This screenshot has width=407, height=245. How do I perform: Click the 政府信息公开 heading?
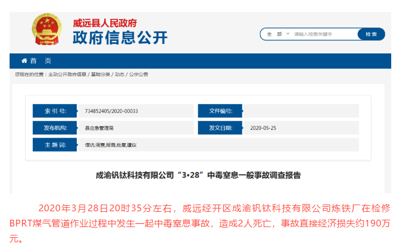[x=120, y=39]
